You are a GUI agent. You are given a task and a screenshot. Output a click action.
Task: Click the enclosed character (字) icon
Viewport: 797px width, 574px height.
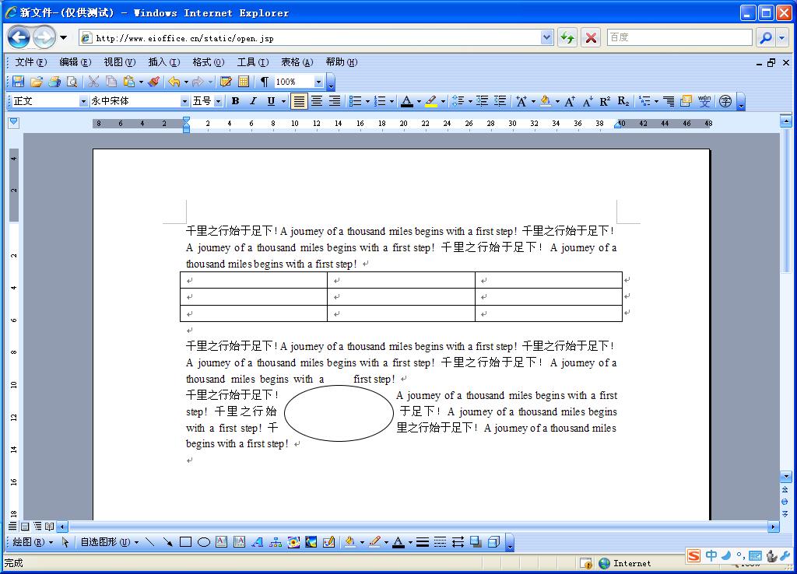tap(725, 101)
